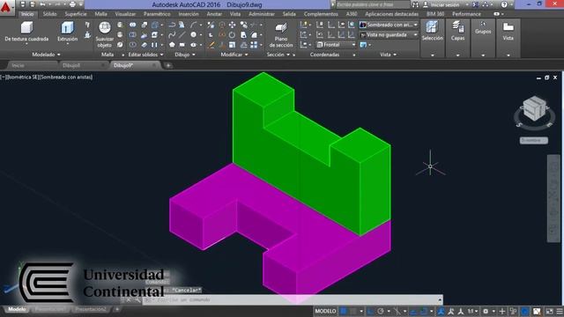Toggle hardware acceleration blue circle icon
The image size is (564, 317).
(525, 311)
